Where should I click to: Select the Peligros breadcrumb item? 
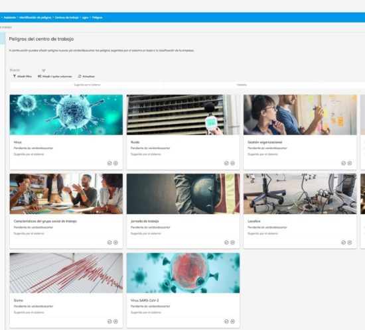[x=98, y=17]
